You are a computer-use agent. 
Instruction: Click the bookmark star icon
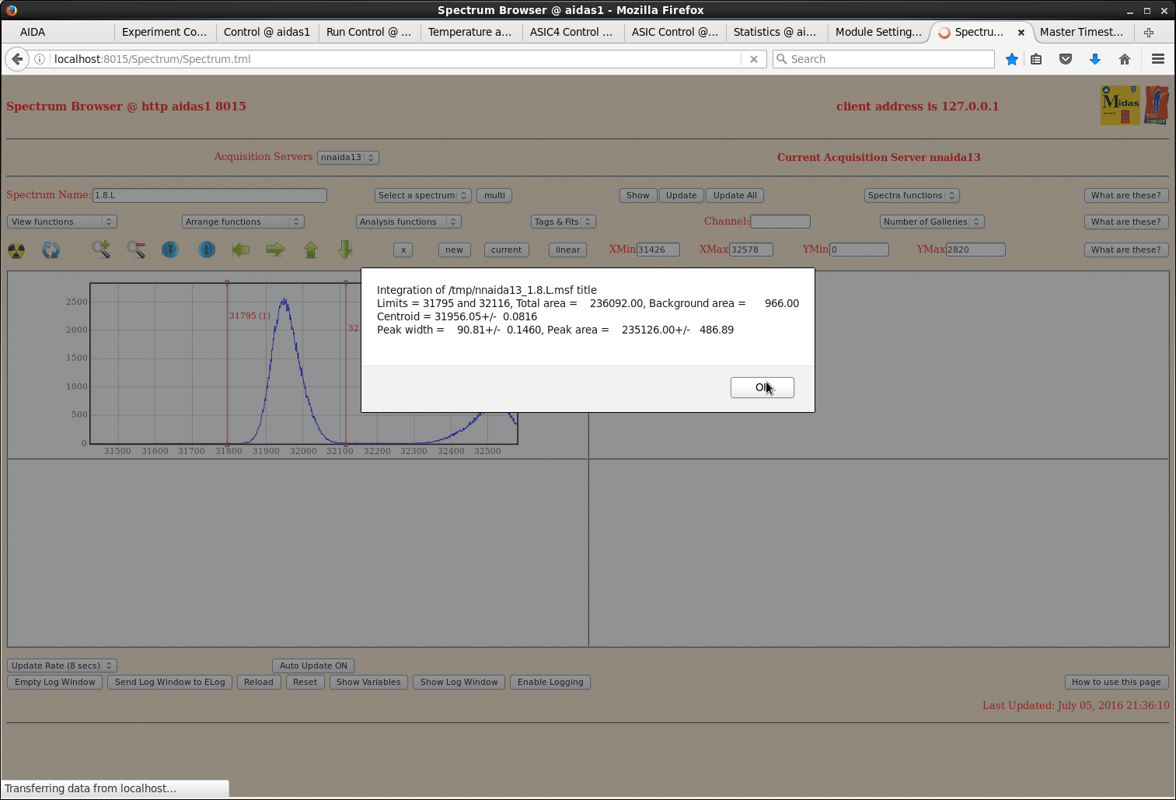tap(1012, 59)
